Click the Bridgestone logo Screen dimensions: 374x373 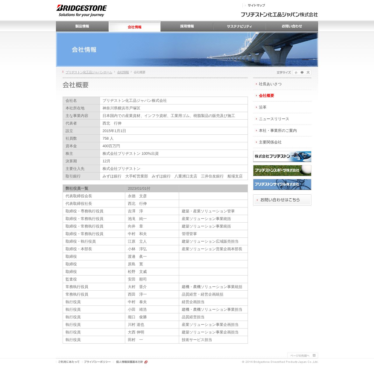pos(81,11)
